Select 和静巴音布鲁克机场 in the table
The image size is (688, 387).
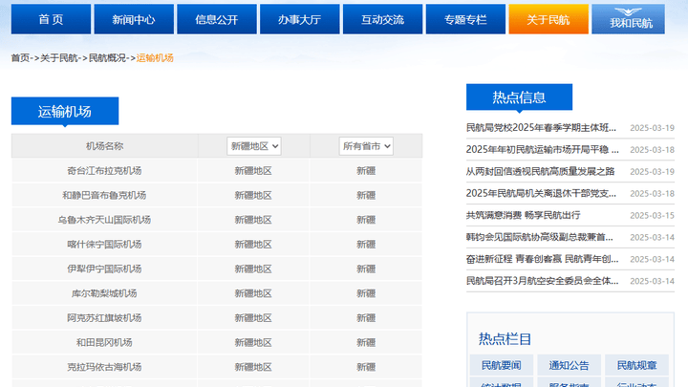point(104,195)
